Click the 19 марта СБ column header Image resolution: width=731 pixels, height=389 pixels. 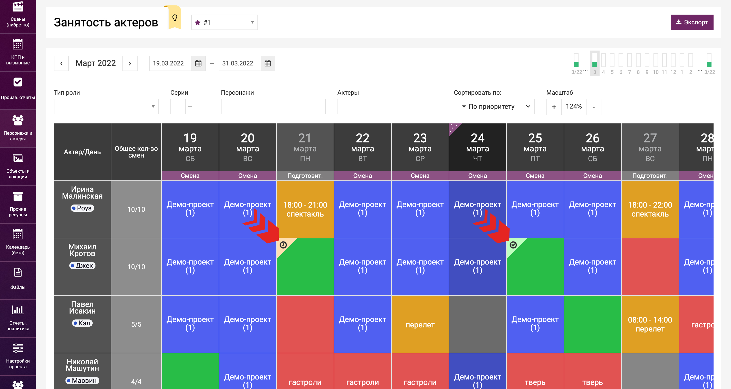(x=190, y=147)
